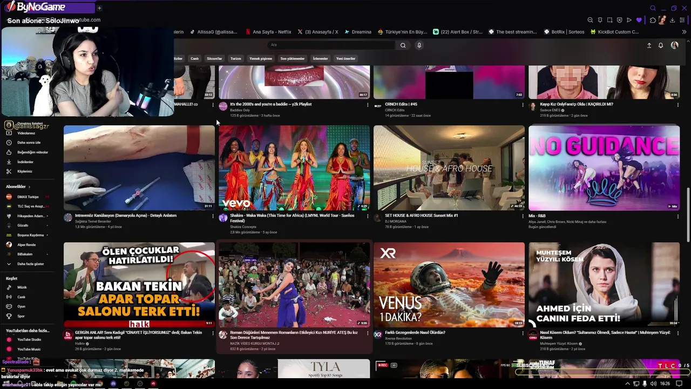
Task: Open YouTube notifications bell
Action: (660, 45)
